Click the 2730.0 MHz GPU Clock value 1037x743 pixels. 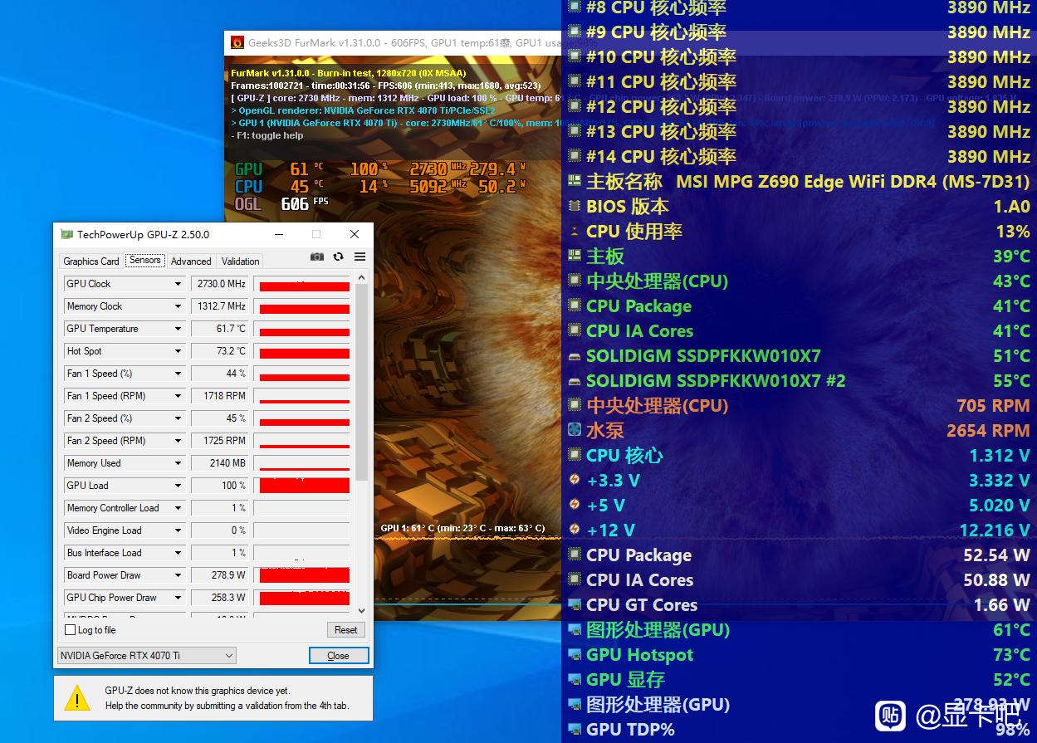coord(220,284)
